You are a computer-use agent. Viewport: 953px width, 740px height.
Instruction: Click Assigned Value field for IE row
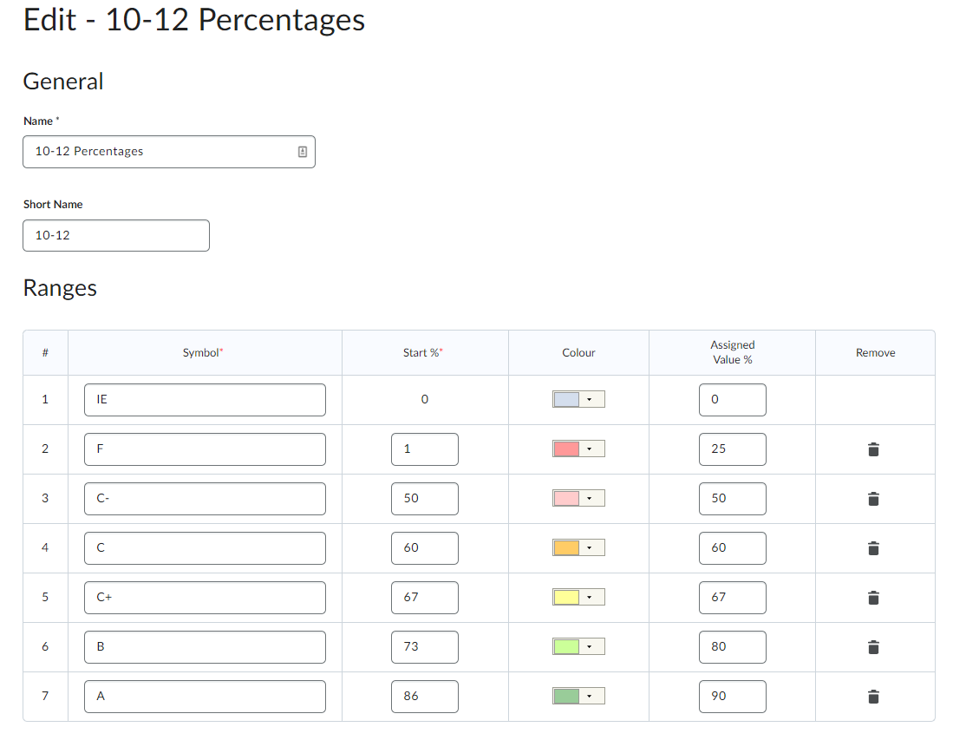coord(733,399)
